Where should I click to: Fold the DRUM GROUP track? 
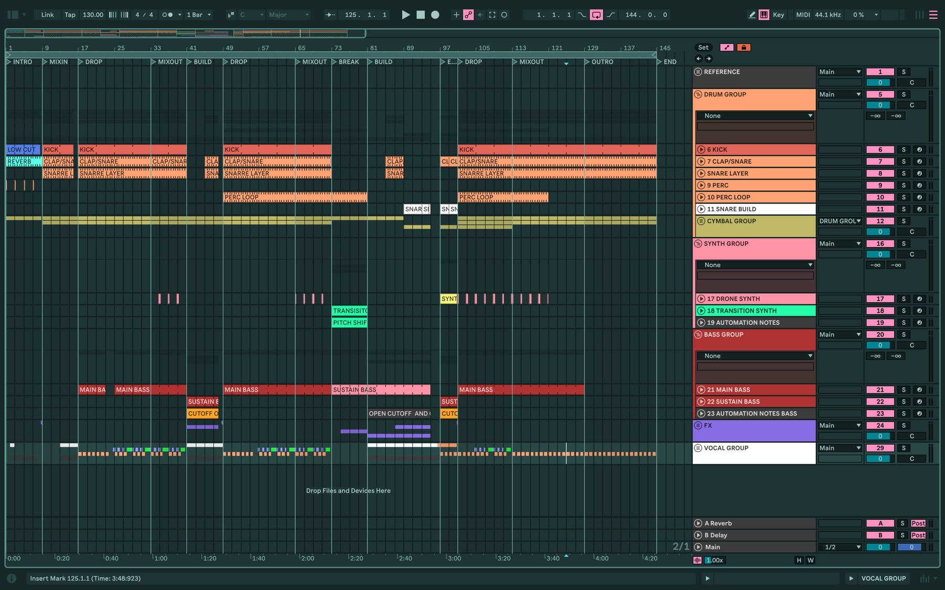[698, 94]
